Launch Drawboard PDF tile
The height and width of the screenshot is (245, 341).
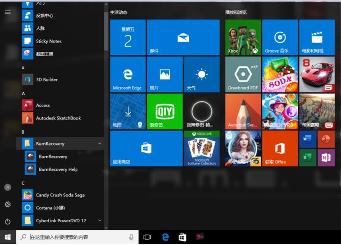click(x=243, y=74)
